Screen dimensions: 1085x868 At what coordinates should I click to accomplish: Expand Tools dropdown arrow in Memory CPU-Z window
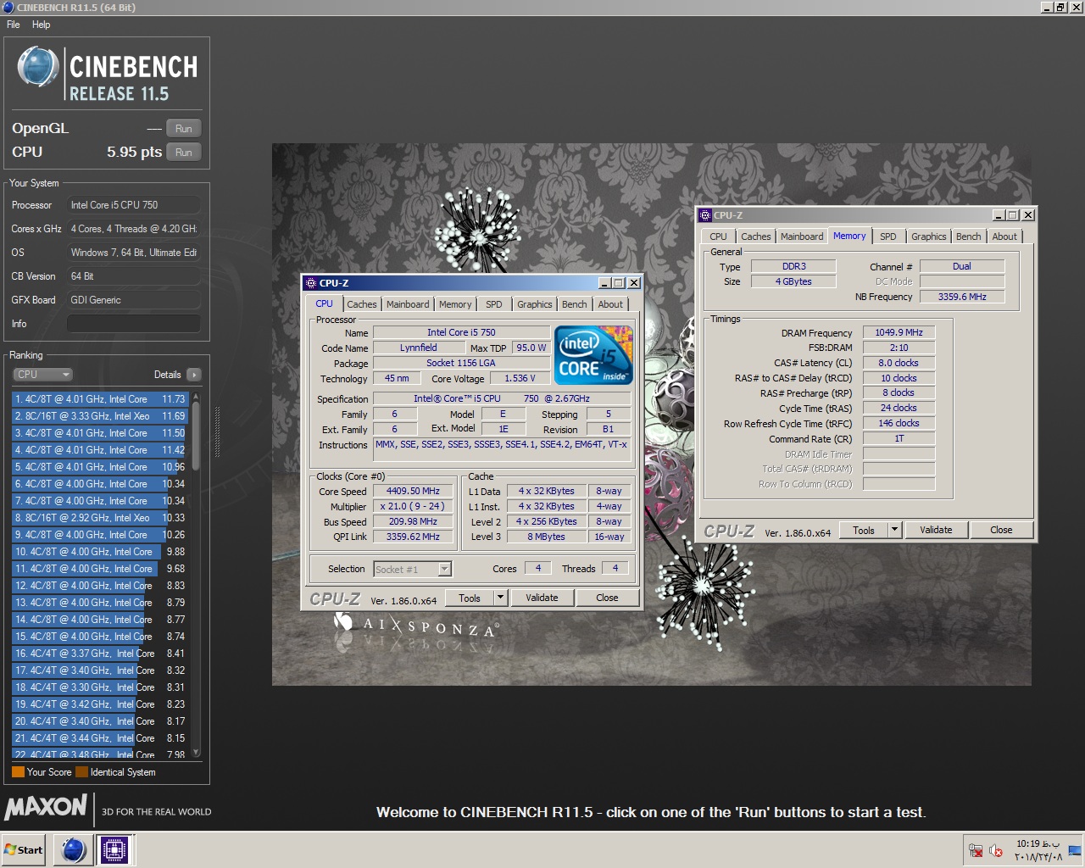click(x=894, y=530)
